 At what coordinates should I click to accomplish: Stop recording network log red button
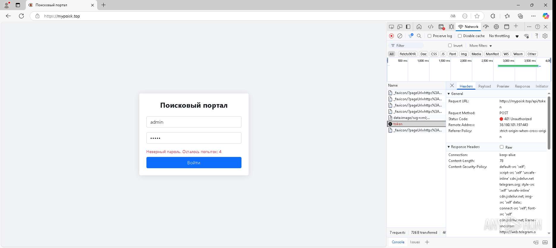point(391,36)
